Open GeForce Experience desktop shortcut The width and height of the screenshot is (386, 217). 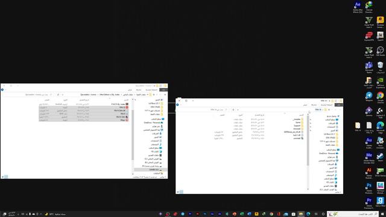(x=380, y=83)
